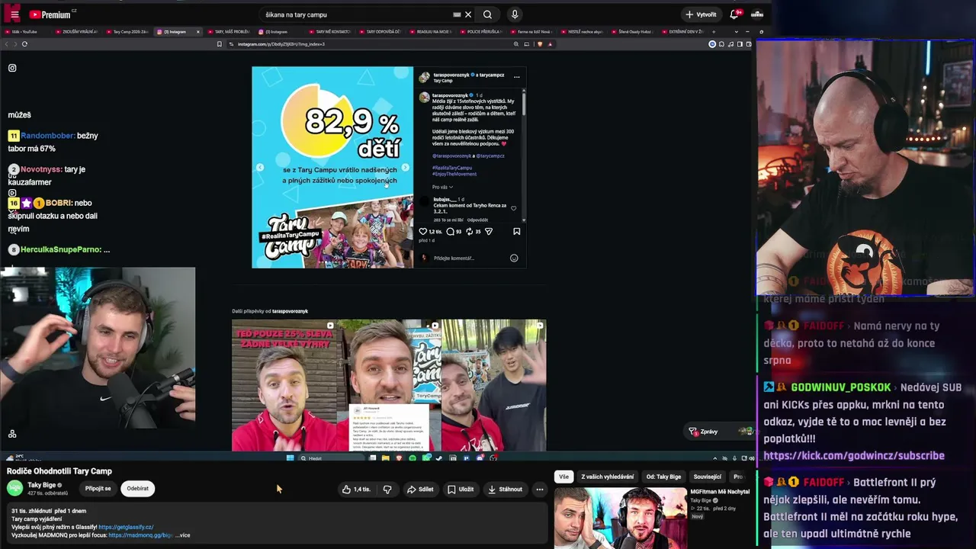Open comments on the Instagram post
Viewport: 976px width, 549px height.
coord(450,231)
